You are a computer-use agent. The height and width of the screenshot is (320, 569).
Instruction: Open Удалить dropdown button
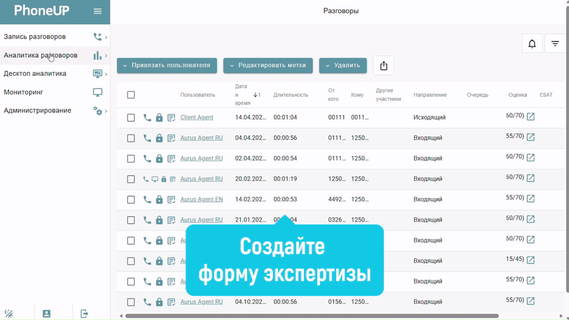tap(343, 66)
